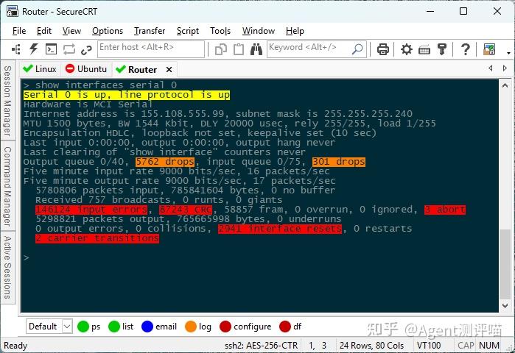515x353 pixels.
Task: Open the keymap editor keyboard icon
Action: pyautogui.click(x=424, y=50)
